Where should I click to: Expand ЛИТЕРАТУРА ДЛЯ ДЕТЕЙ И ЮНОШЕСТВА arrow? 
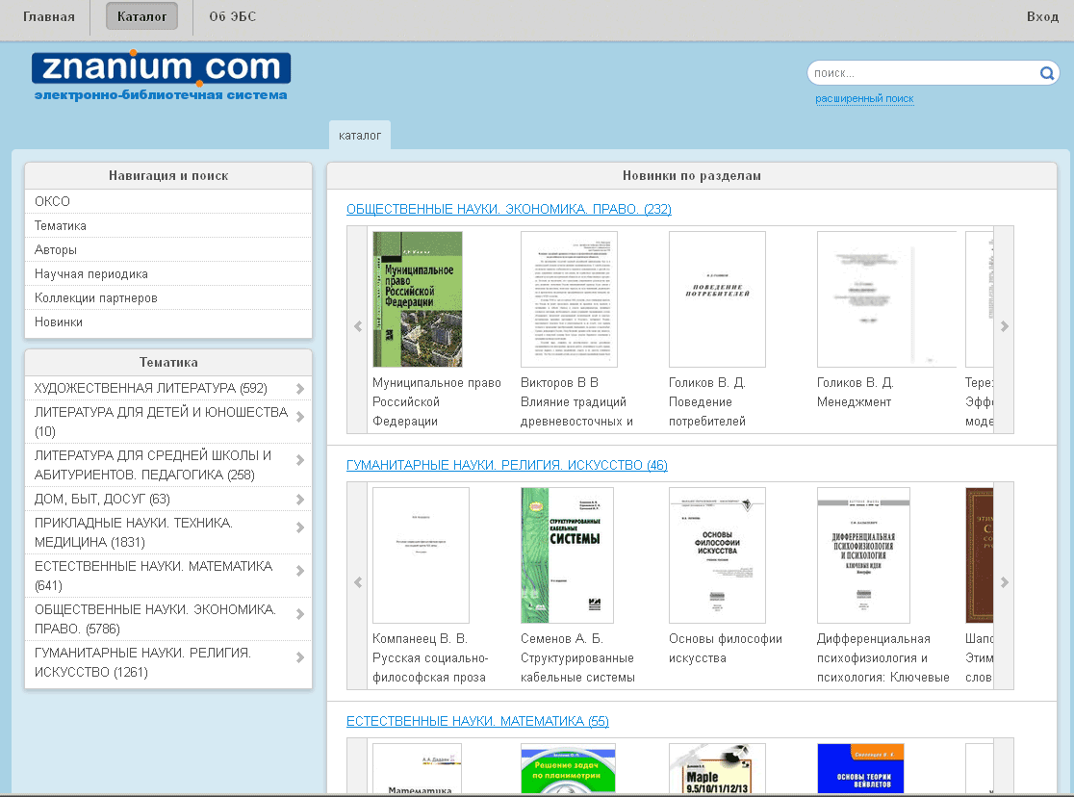click(x=300, y=417)
